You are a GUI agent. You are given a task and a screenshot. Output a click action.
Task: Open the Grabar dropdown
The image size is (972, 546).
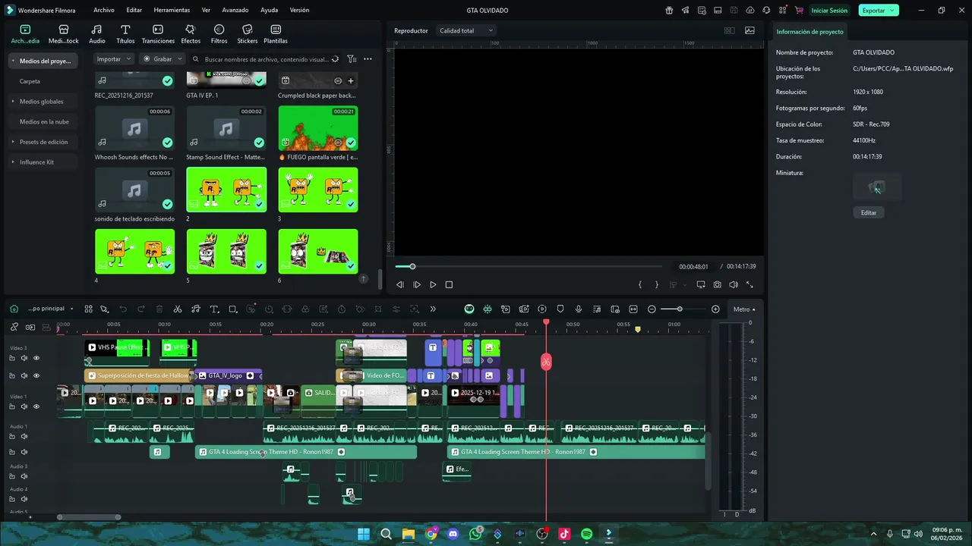click(x=161, y=59)
